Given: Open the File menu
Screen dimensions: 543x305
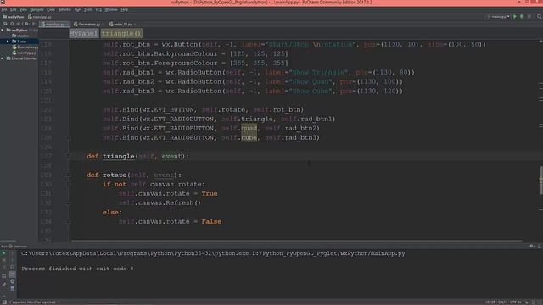Looking at the screenshot, I should [3, 9].
